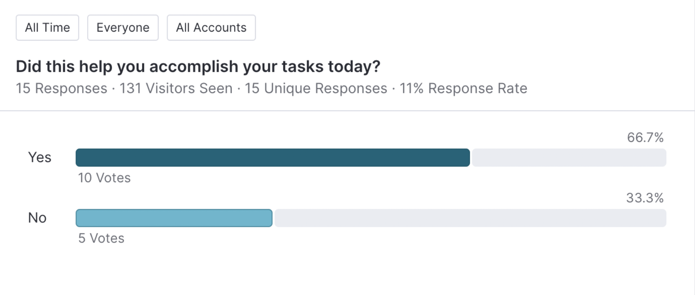Click the dark teal Yes bar
This screenshot has height=295, width=695.
coord(273,158)
